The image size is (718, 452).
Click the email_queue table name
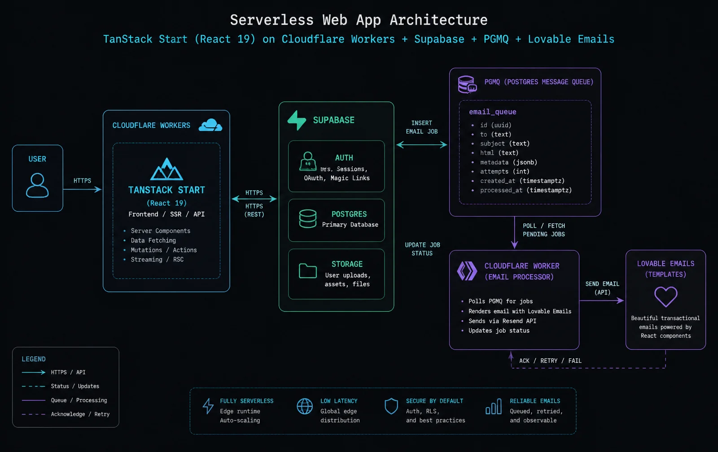pos(493,112)
